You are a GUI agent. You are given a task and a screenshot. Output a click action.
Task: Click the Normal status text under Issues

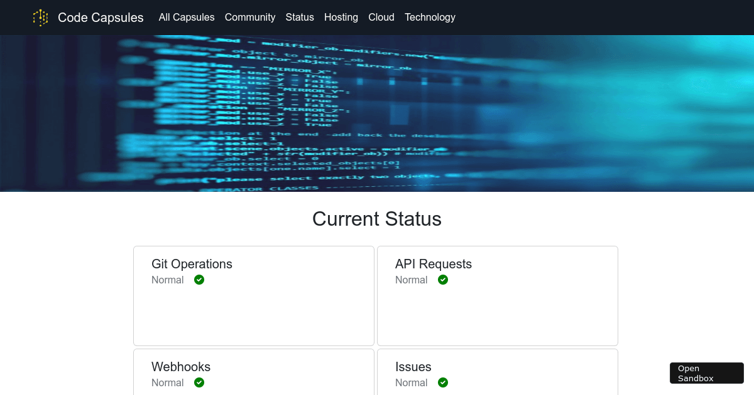point(412,382)
